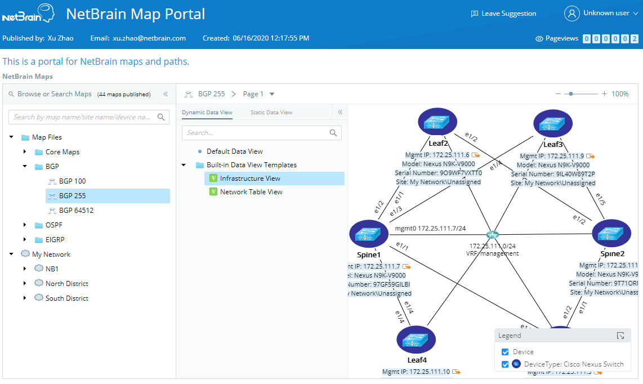Click the NetBrain logo
Viewport: 643px width, 384px height.
28,14
